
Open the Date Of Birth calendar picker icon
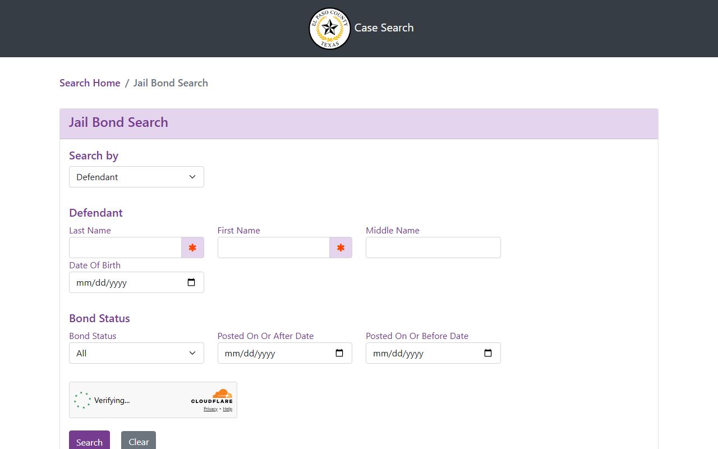click(191, 282)
